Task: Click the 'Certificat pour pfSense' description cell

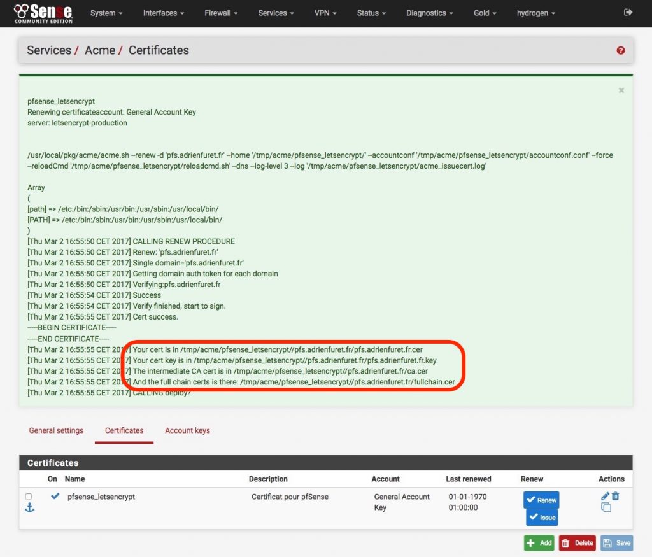Action: (290, 497)
